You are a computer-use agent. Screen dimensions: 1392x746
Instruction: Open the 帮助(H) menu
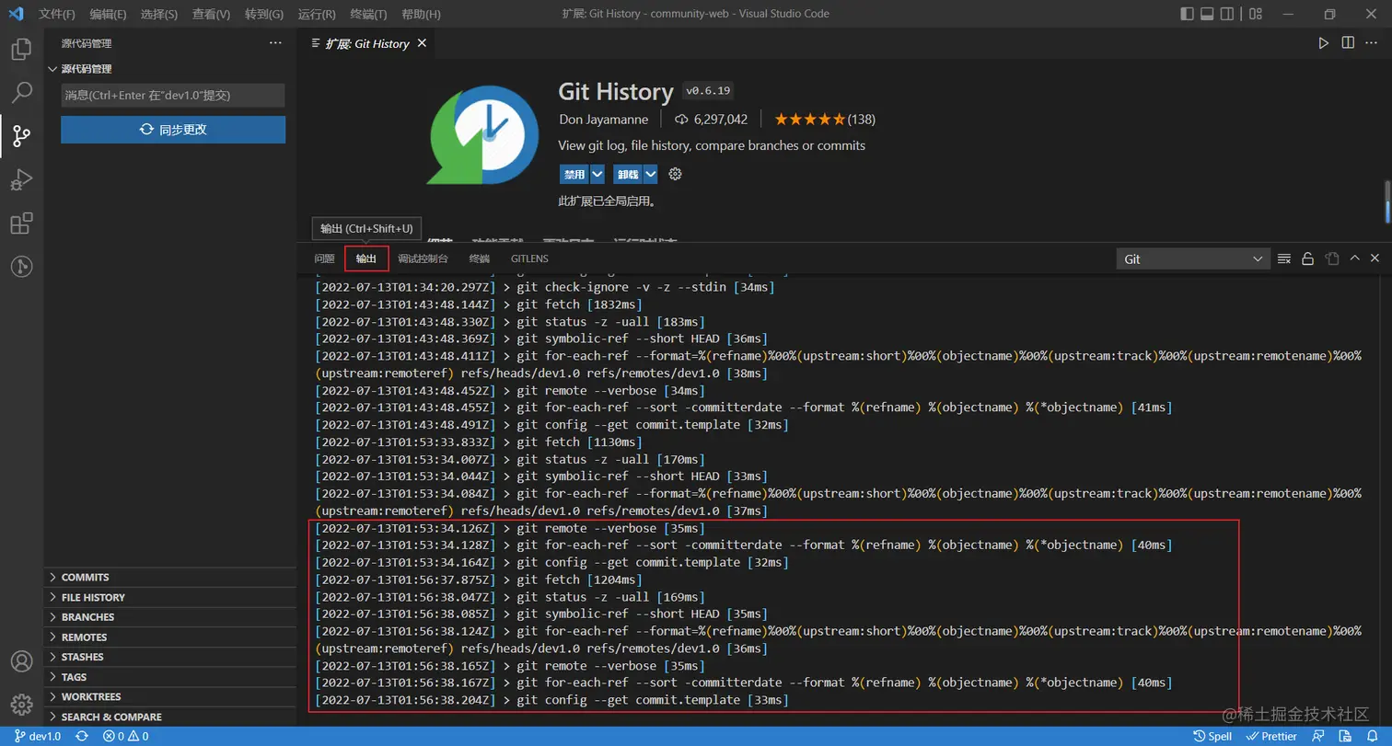click(422, 14)
